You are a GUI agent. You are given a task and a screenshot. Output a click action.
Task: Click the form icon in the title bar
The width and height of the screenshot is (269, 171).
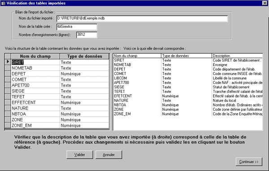[x=3, y=3]
